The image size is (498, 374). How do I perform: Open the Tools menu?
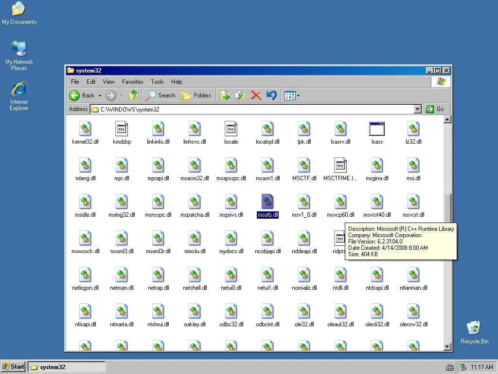click(x=157, y=82)
